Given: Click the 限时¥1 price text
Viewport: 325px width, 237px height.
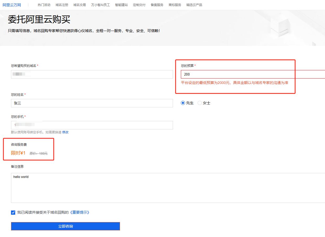Looking at the screenshot, I should [18, 153].
